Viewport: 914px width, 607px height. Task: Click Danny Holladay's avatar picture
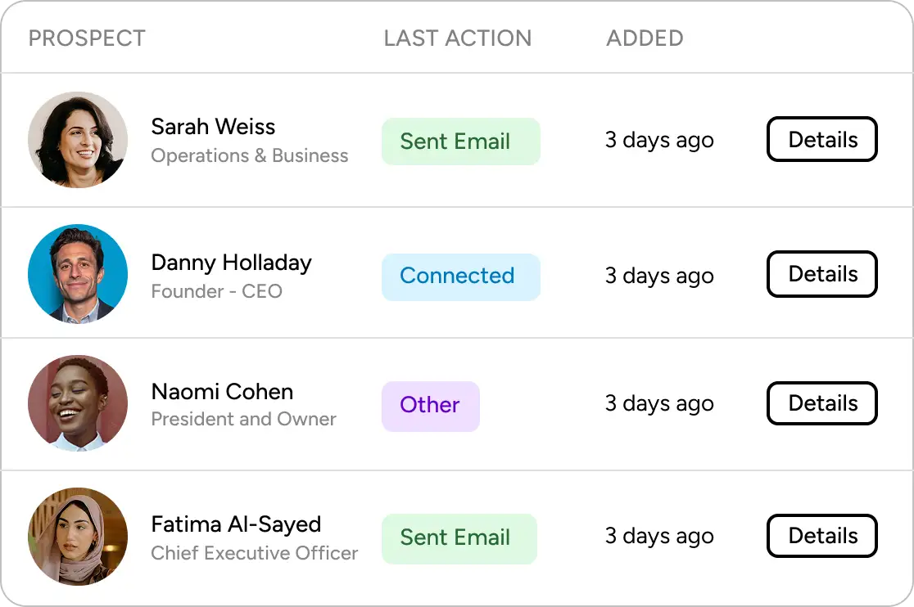78,273
